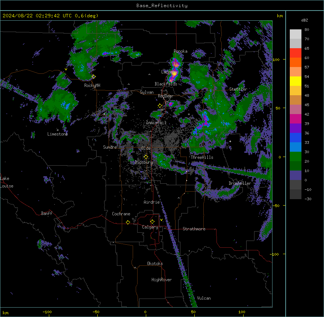Click the Didsbury city label
Image resolution: width=324 pixels, height=317 pixels.
click(144, 162)
